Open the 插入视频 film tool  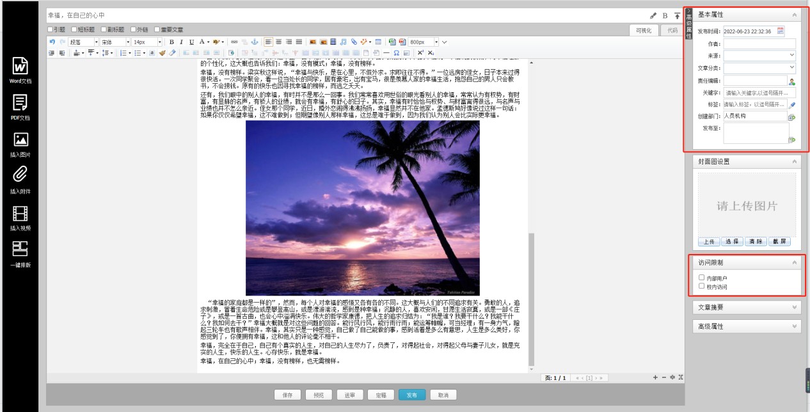pos(19,218)
